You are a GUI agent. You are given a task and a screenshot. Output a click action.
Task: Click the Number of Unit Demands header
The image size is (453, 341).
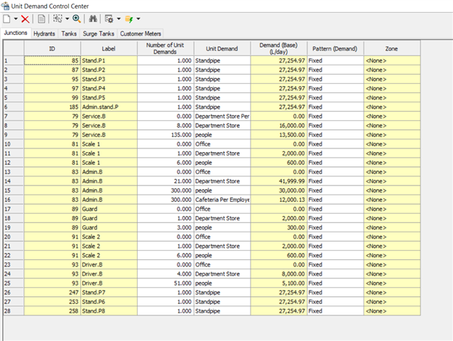(165, 48)
